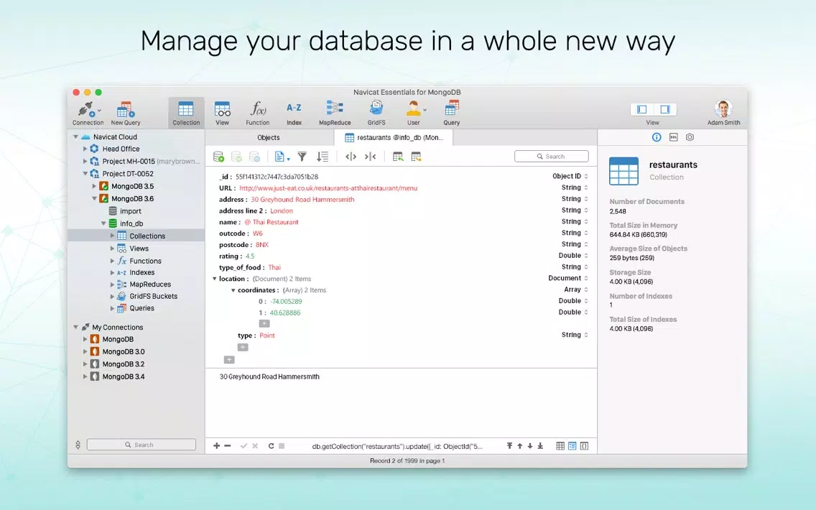This screenshot has width=816, height=510.
Task: Add item button under coordinates array
Action: 264,324
